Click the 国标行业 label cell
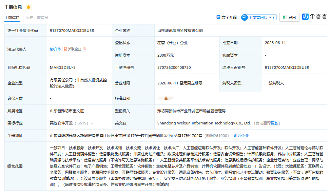Screen dimensions: 330x196 (x=26, y=123)
